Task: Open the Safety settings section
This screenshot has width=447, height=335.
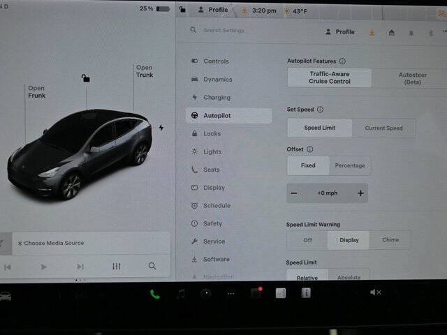Action: click(228, 223)
